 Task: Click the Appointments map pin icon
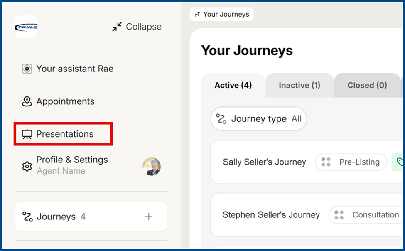coord(27,101)
